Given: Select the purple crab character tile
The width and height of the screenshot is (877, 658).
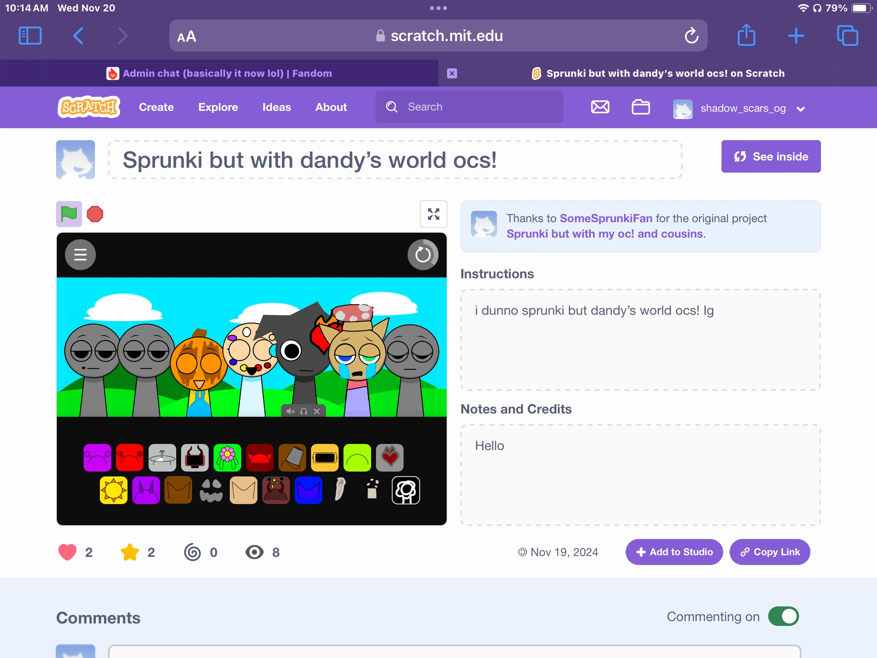Looking at the screenshot, I should tap(97, 458).
